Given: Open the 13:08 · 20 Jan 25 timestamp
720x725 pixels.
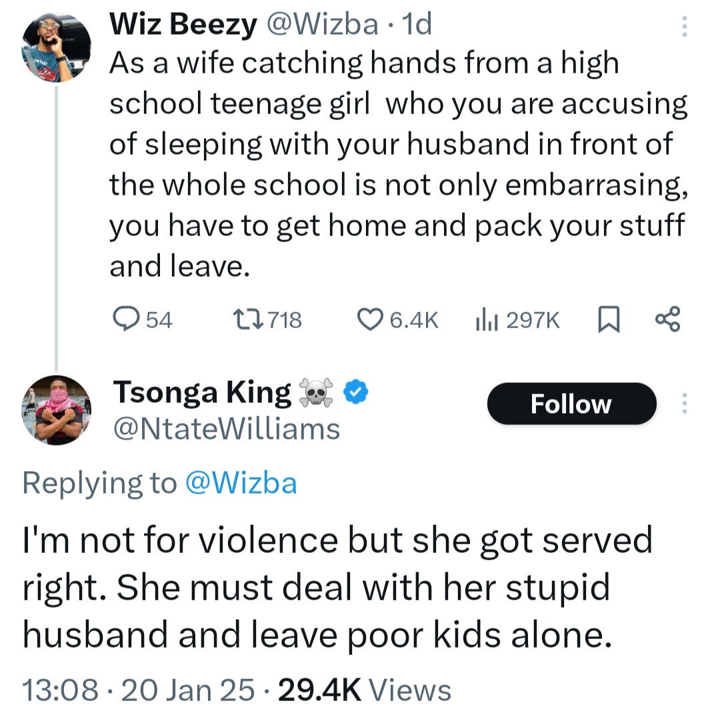Looking at the screenshot, I should 139,690.
